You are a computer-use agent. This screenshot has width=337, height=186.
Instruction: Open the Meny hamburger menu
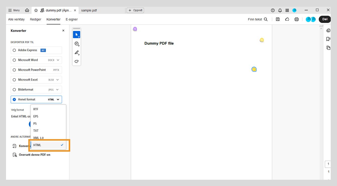point(14,10)
